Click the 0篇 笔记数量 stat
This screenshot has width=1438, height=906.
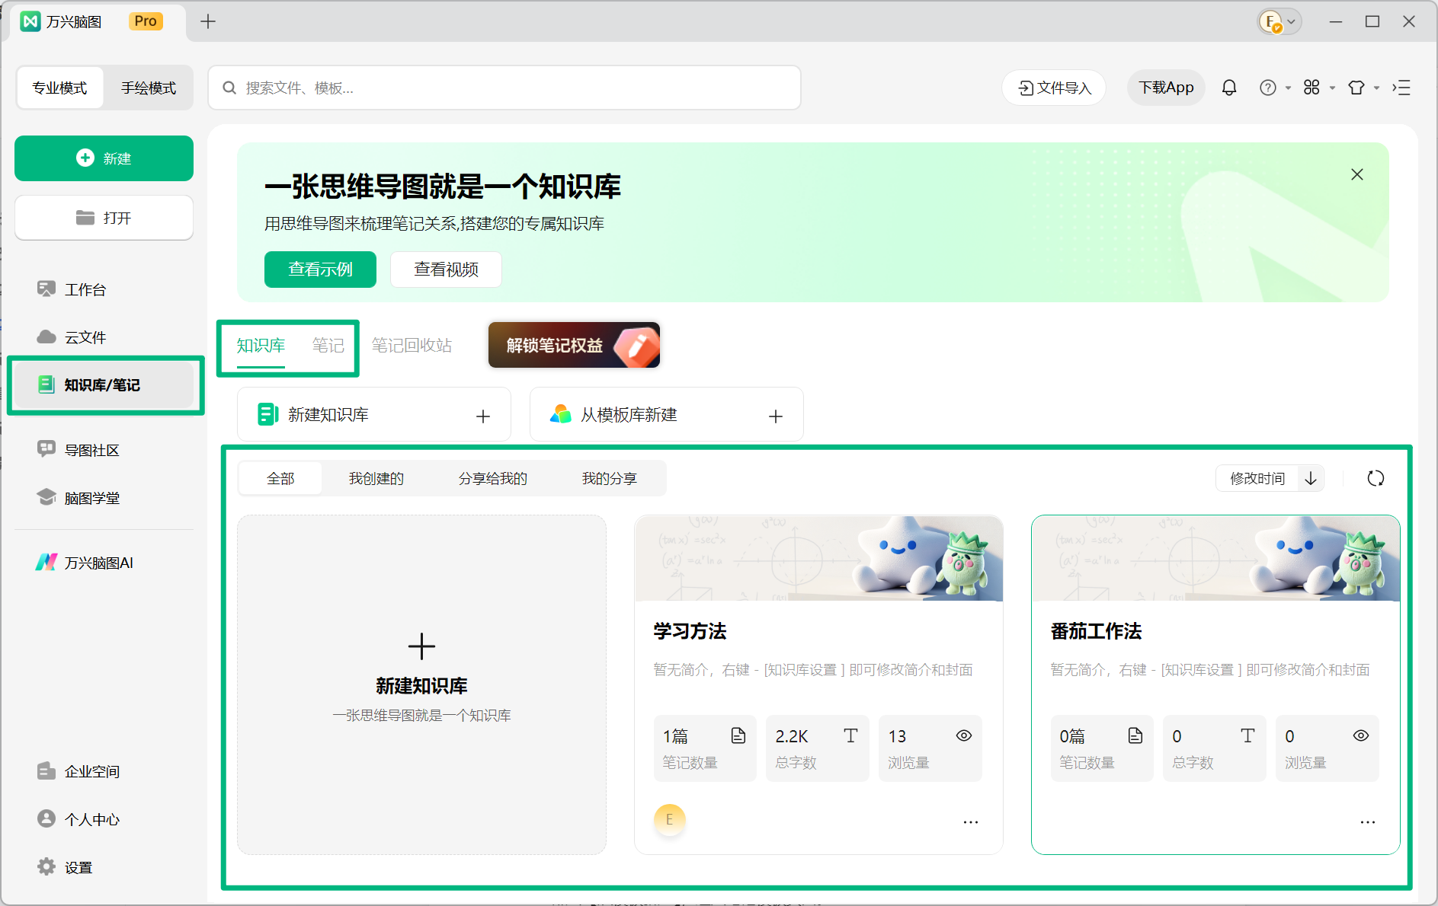click(x=1102, y=748)
